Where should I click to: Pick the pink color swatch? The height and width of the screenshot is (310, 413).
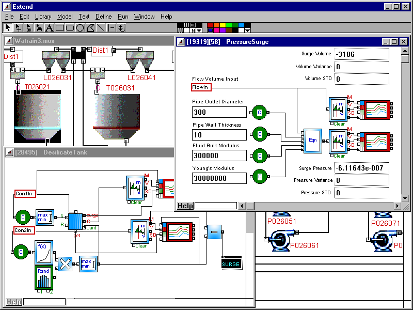[216, 30]
